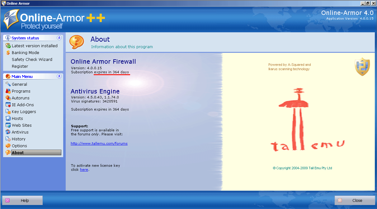Collapse the Main Menu panel

(59, 76)
